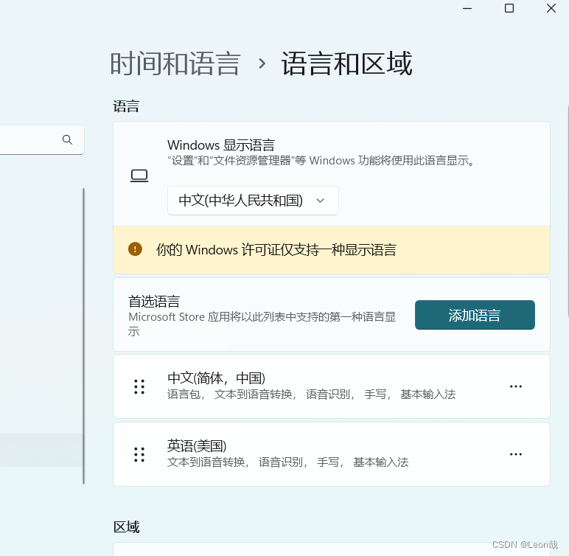Select the 中文(简体，中国) language row
Image resolution: width=569 pixels, height=556 pixels.
[332, 386]
